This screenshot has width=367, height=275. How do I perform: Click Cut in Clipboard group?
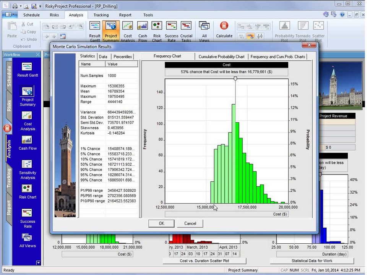click(x=28, y=24)
